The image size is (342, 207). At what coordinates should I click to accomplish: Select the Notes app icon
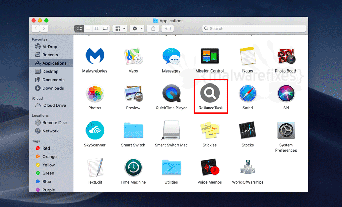248,56
